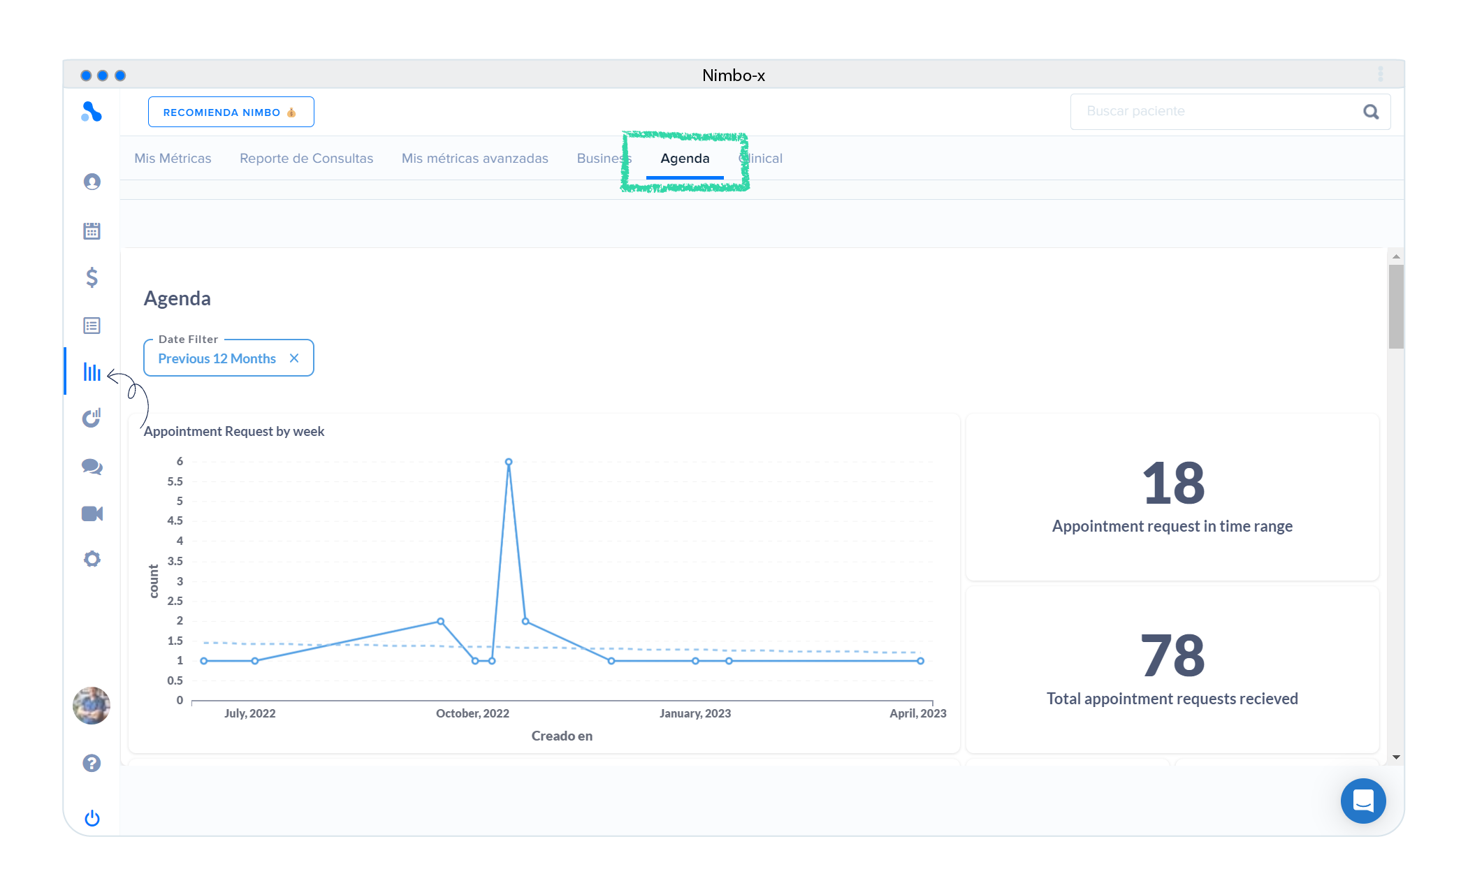Switch to Reporte de Consultas tab
1468x874 pixels.
click(x=306, y=159)
